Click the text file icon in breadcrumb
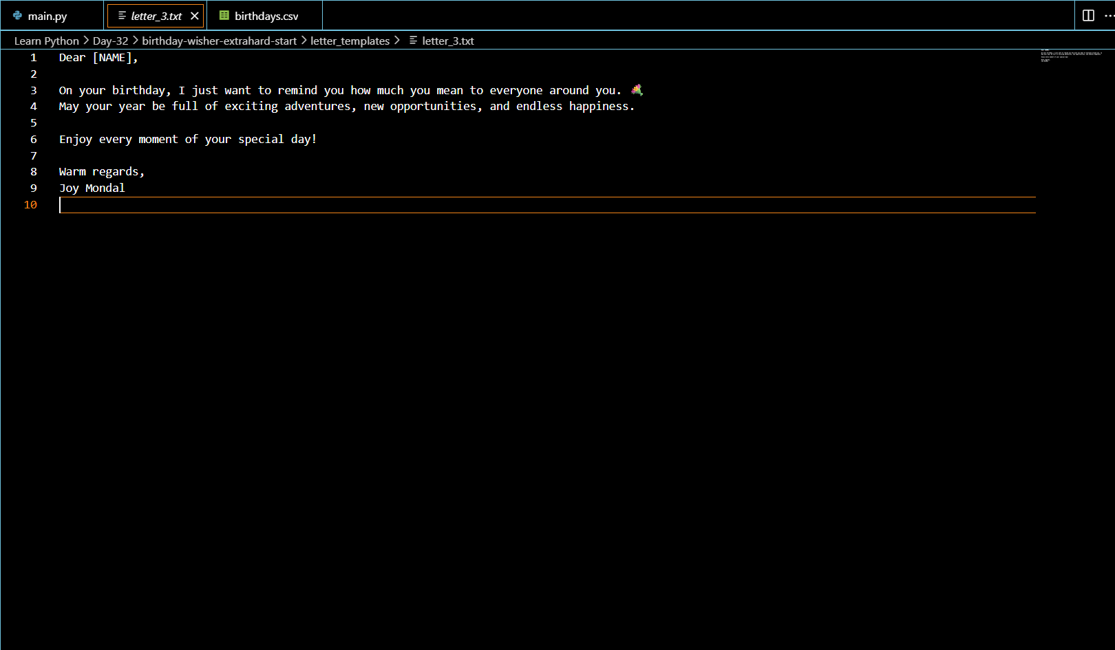This screenshot has width=1115, height=650. (413, 41)
